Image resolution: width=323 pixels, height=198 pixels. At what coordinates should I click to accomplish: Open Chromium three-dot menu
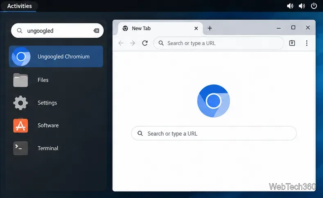pyautogui.click(x=307, y=43)
